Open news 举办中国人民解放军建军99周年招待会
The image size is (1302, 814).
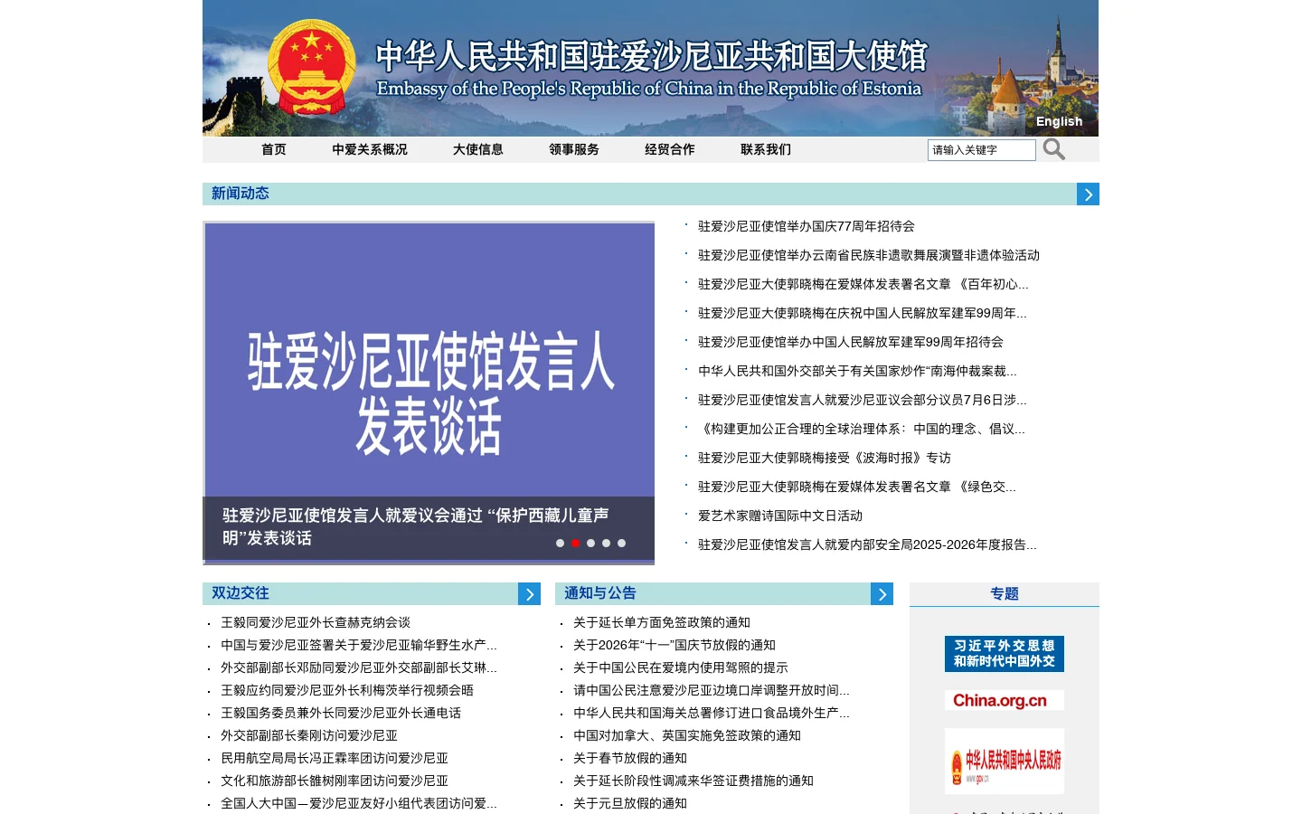coord(851,343)
